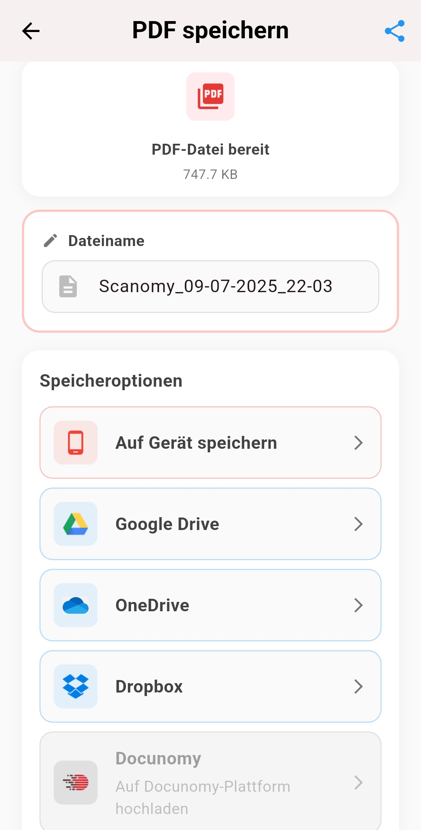Image resolution: width=421 pixels, height=830 pixels.
Task: Tap the Google Drive logo icon
Action: (x=76, y=524)
